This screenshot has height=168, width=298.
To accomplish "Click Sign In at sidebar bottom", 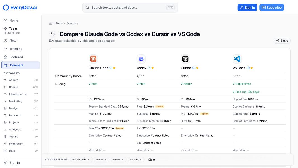I will [21, 163].
